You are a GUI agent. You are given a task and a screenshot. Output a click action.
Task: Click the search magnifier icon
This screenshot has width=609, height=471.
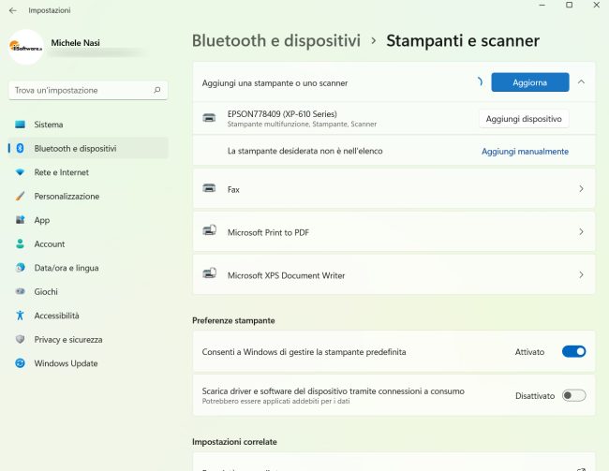[157, 90]
